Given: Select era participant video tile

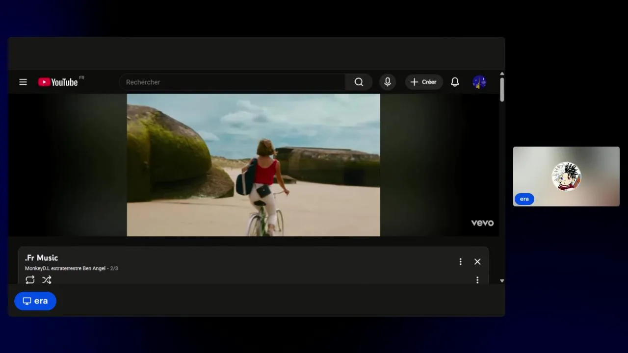Looking at the screenshot, I should [566, 176].
